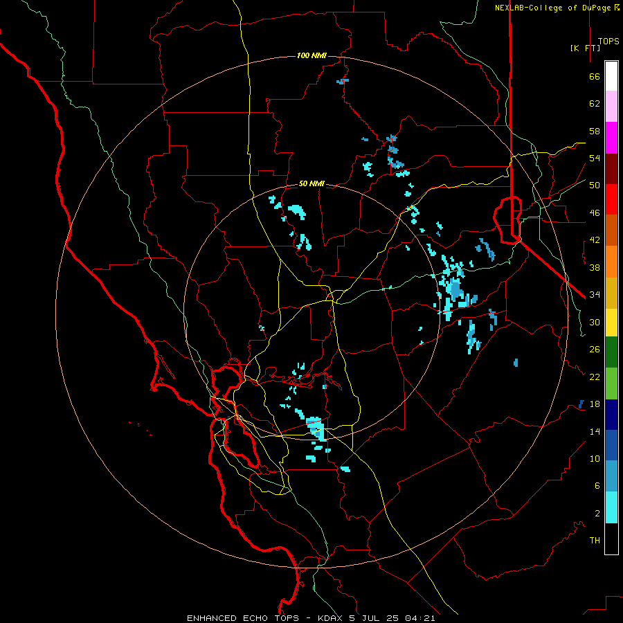Click the 2 legend value

[x=597, y=514]
